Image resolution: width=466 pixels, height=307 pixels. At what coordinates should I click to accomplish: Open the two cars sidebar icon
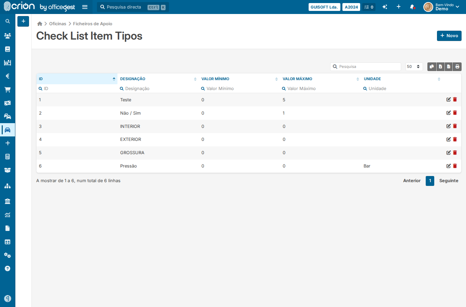point(8,116)
